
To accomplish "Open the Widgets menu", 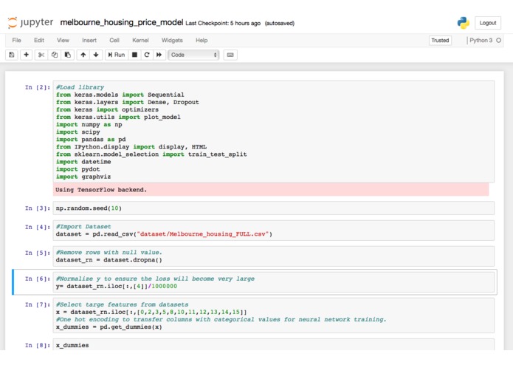I will pos(172,40).
